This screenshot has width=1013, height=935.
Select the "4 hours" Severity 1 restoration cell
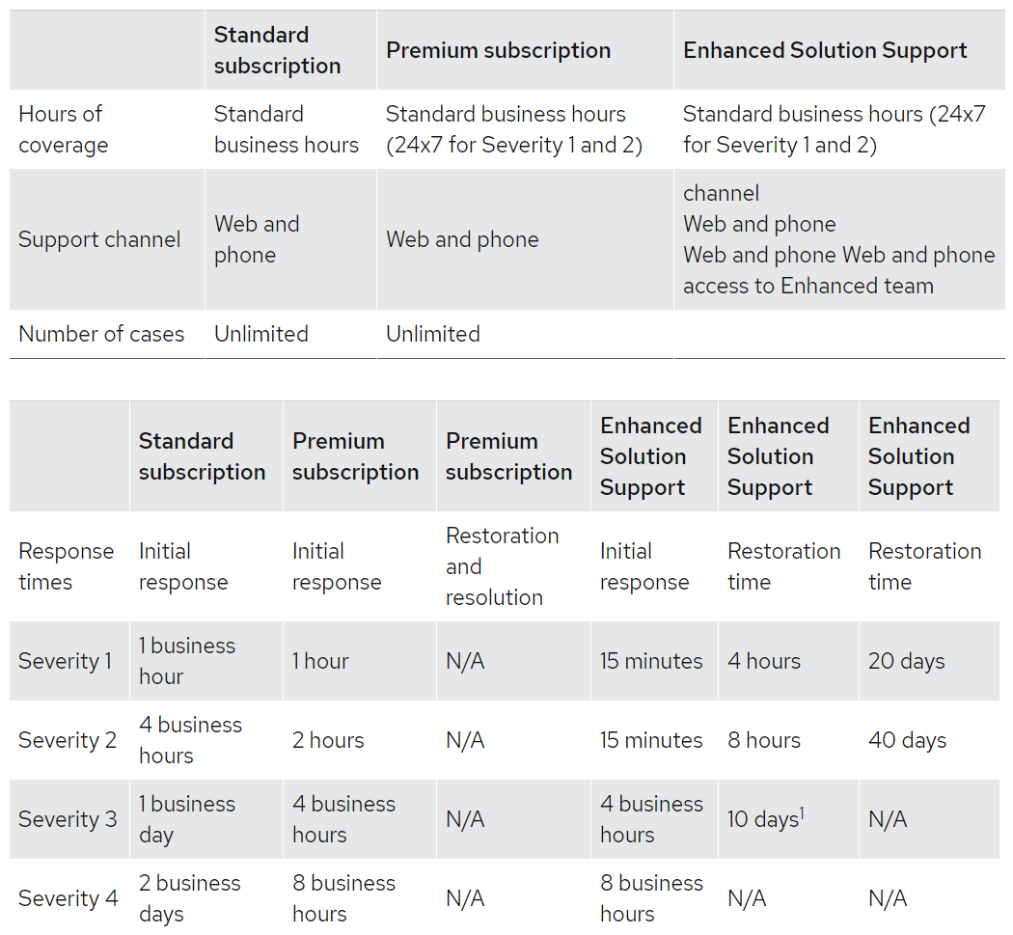tap(764, 661)
